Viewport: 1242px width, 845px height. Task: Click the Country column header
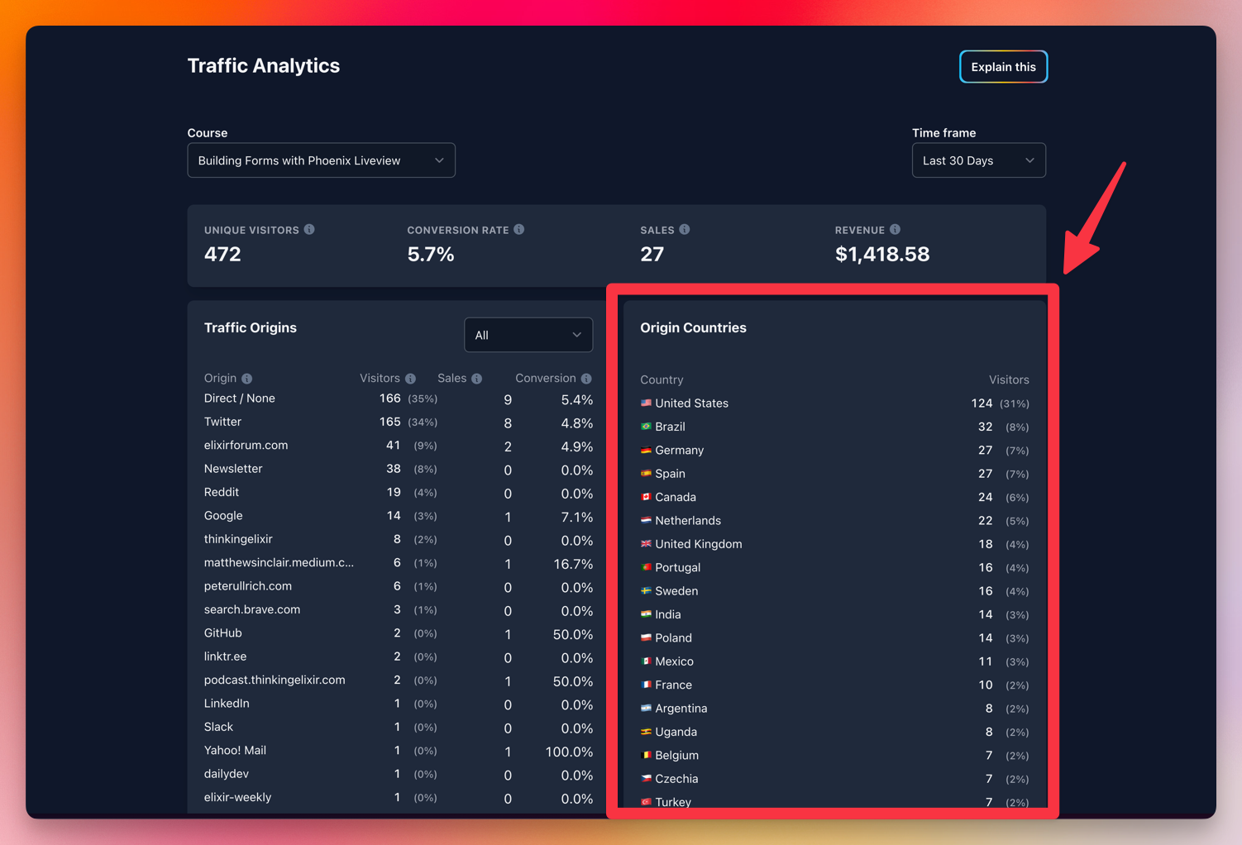tap(662, 380)
